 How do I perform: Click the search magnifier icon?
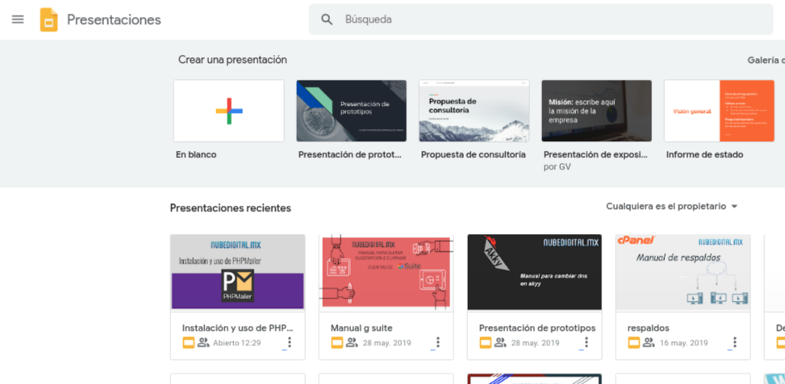click(327, 19)
